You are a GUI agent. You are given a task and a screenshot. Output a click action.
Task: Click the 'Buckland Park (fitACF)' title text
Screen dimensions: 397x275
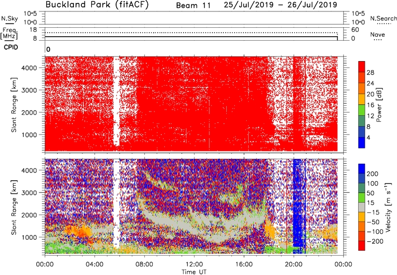pos(97,4)
